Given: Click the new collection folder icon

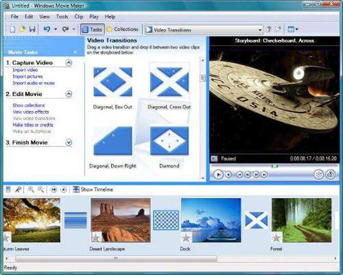Looking at the screenshot, I should point(278,29).
